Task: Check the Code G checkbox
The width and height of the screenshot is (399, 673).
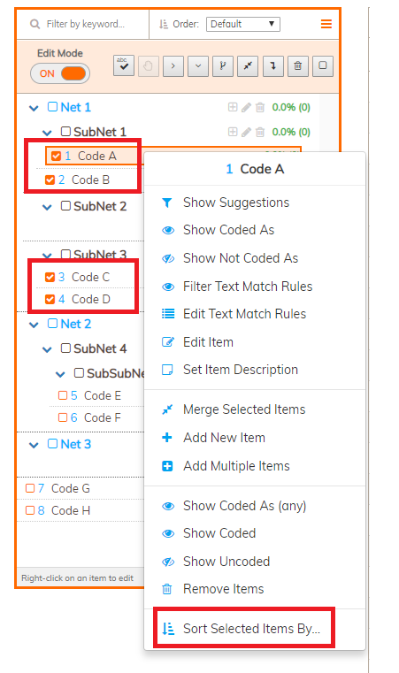Action: [x=29, y=488]
